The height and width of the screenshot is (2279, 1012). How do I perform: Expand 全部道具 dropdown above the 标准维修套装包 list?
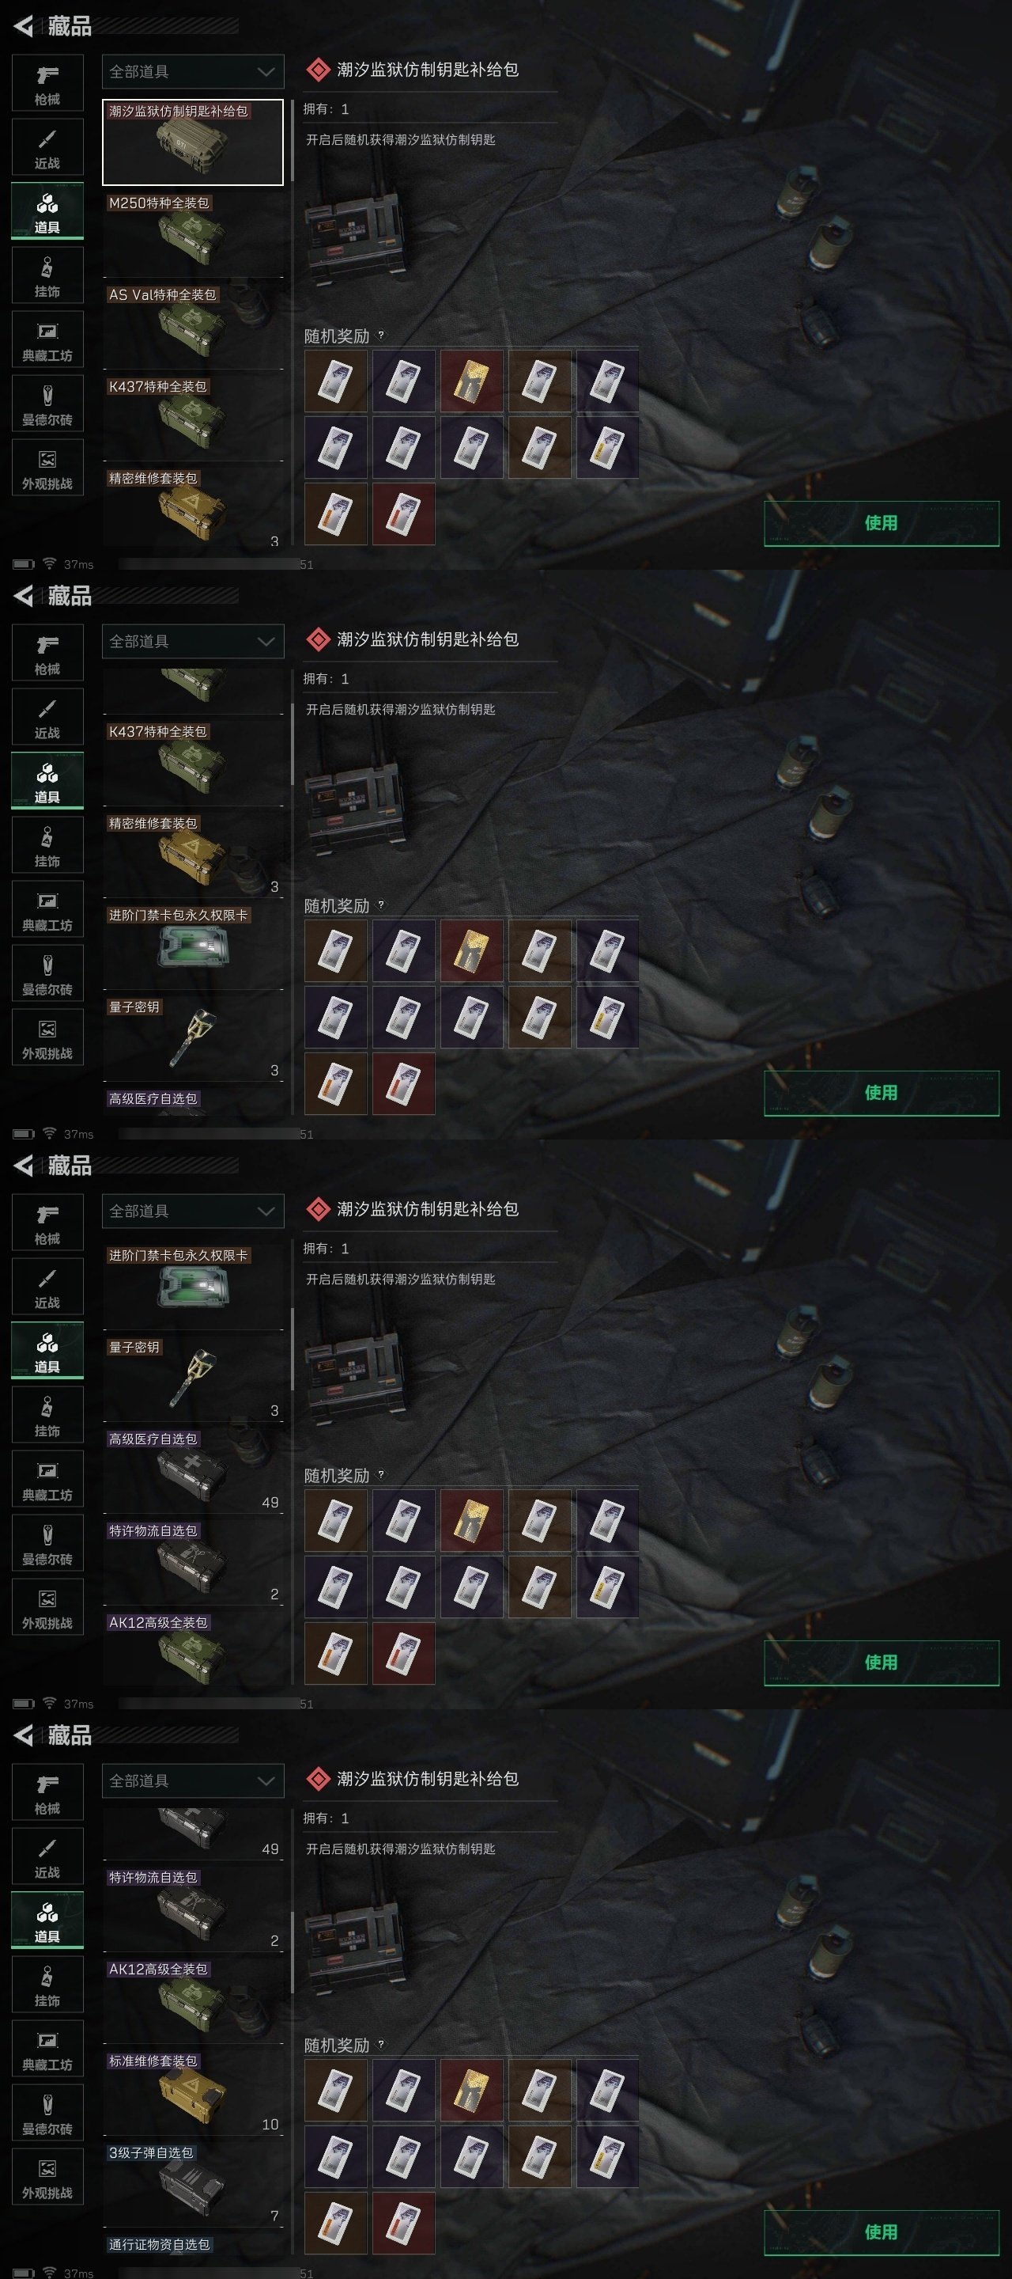tap(193, 1781)
